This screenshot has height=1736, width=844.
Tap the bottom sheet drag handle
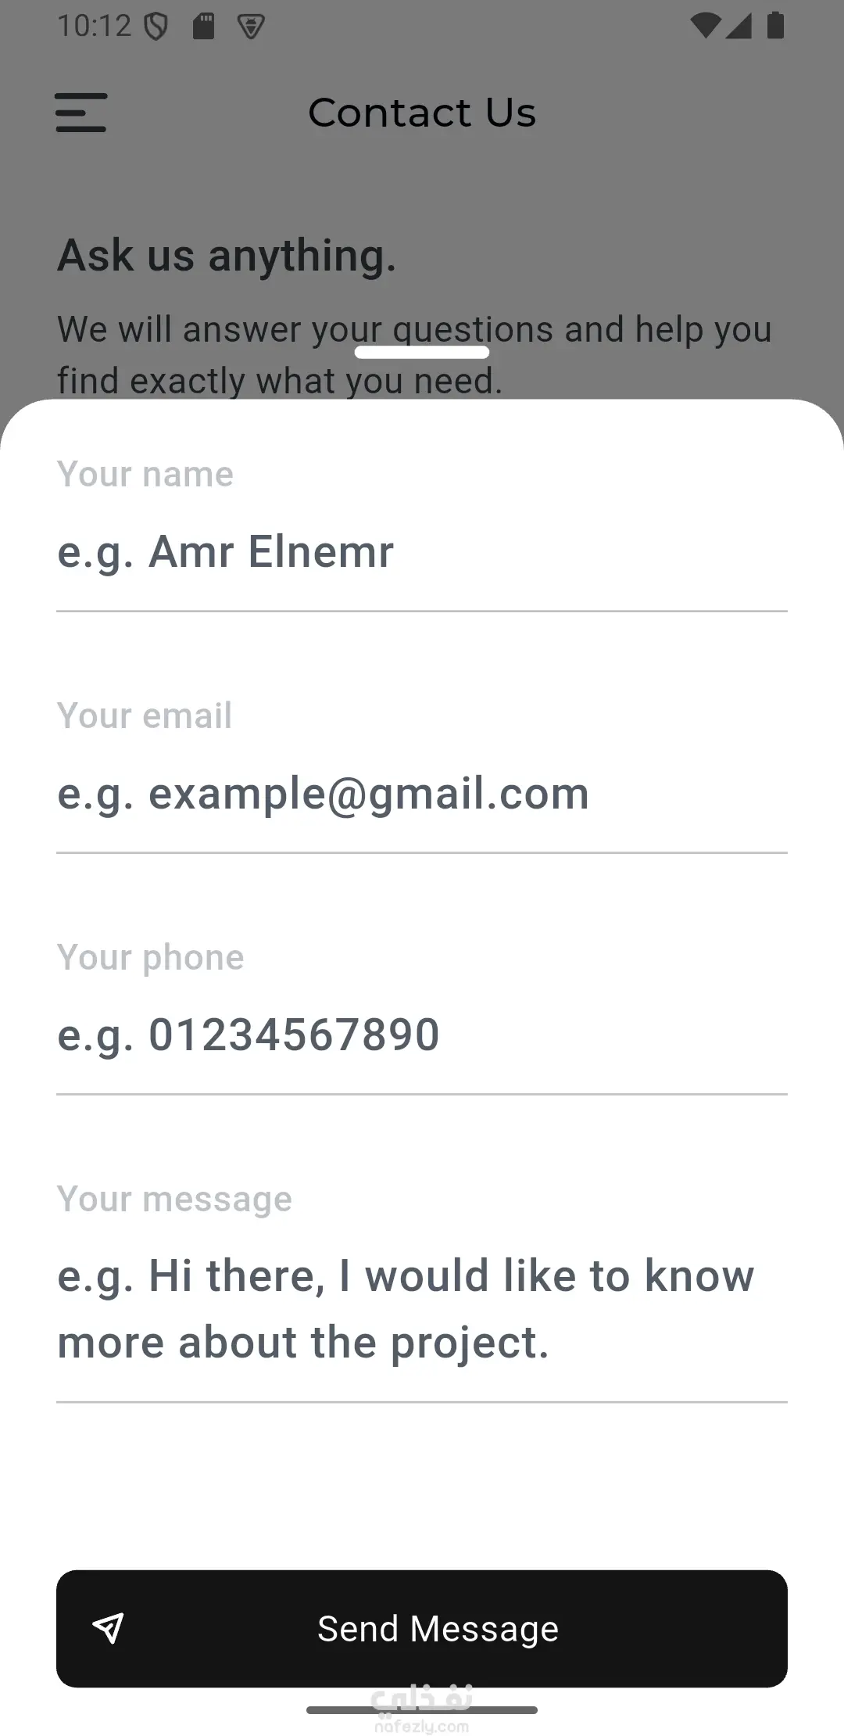(x=422, y=353)
